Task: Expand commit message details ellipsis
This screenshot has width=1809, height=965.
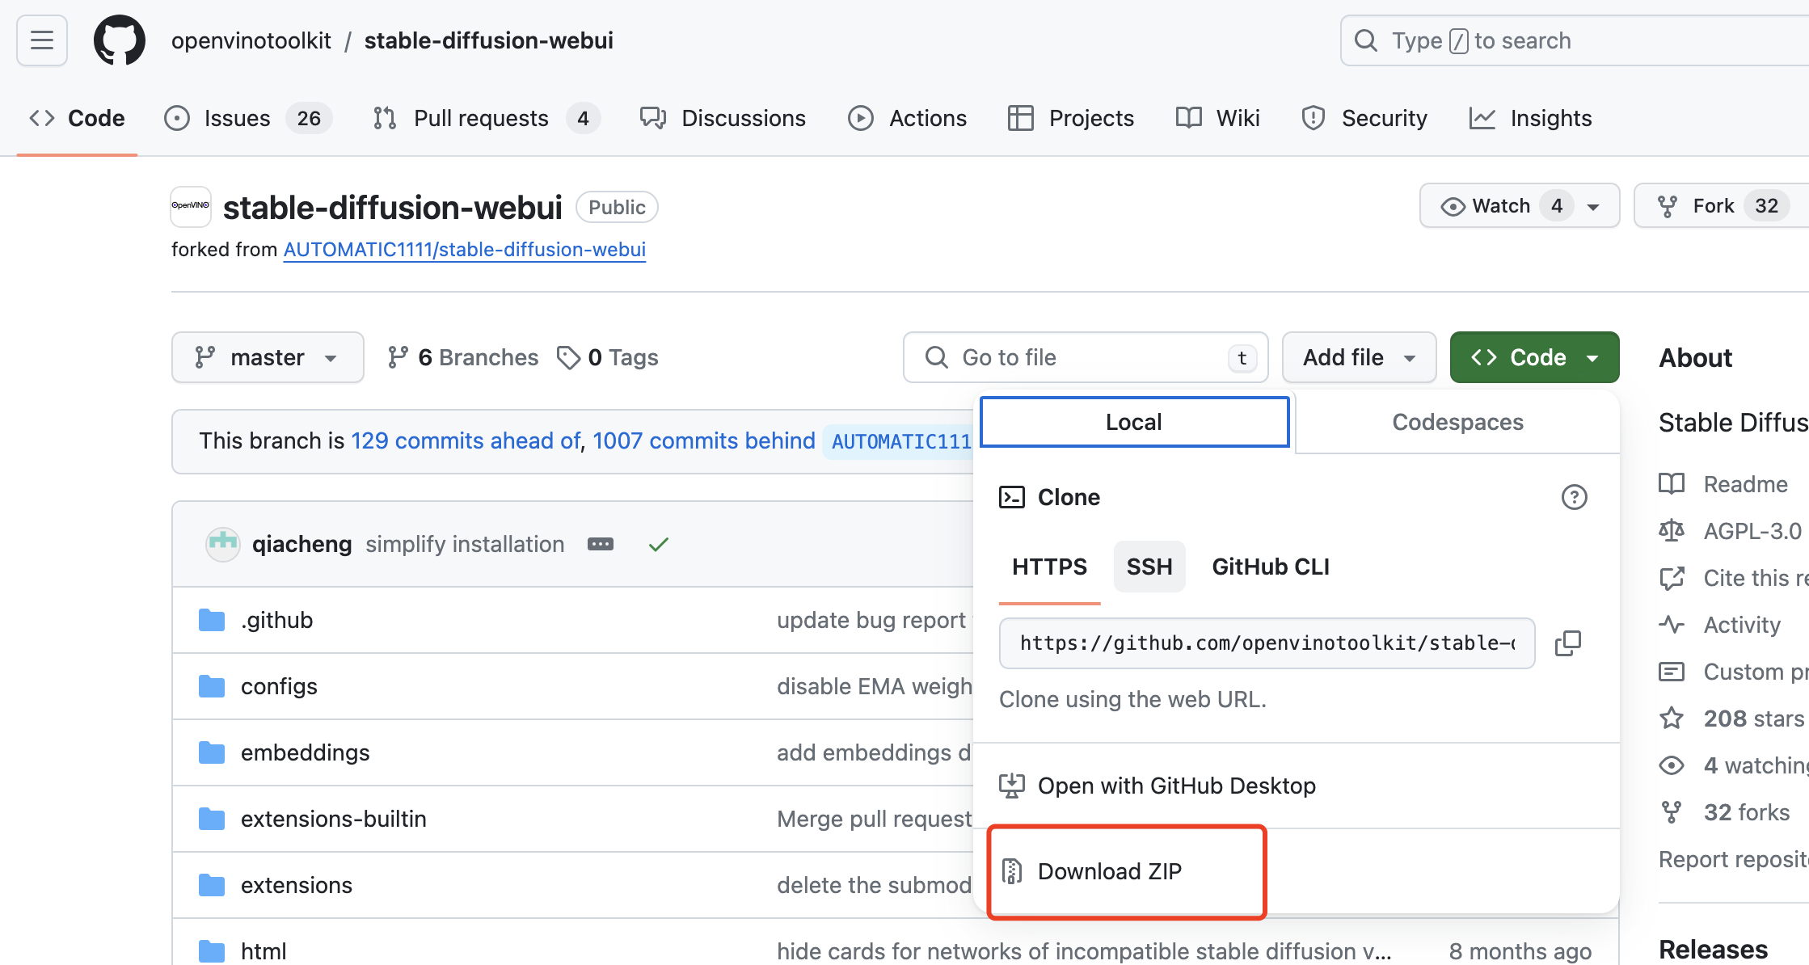Action: [x=601, y=544]
